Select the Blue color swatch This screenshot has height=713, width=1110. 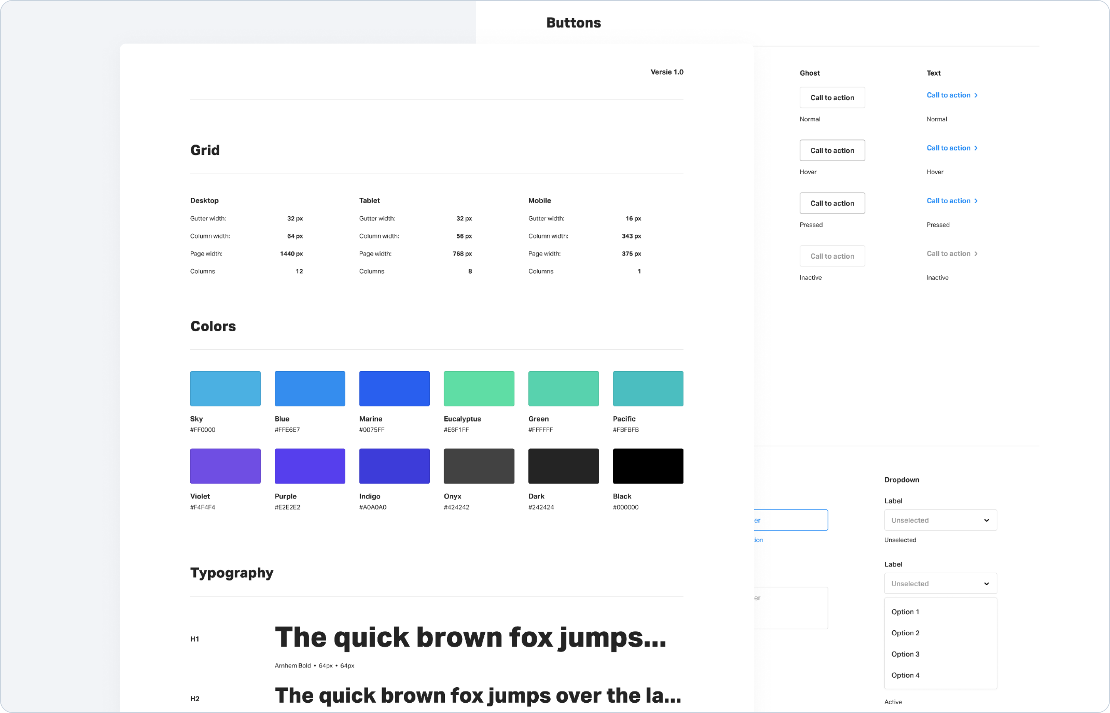click(310, 389)
